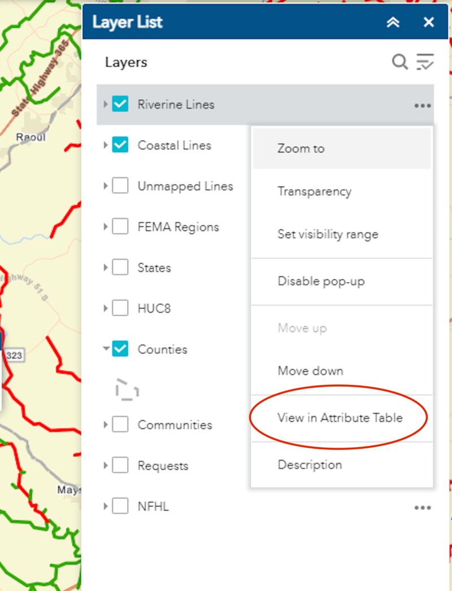Enable the FEMA Regions layer checkbox

[x=119, y=226]
